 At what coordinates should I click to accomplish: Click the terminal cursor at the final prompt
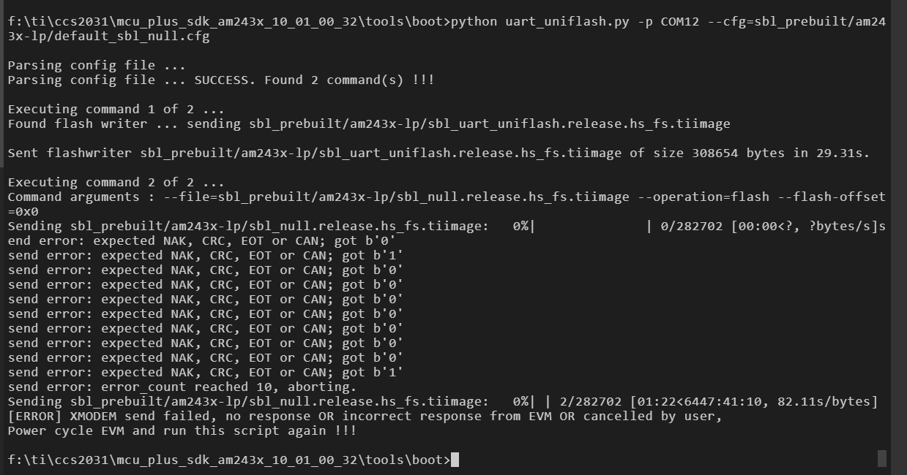click(x=455, y=460)
